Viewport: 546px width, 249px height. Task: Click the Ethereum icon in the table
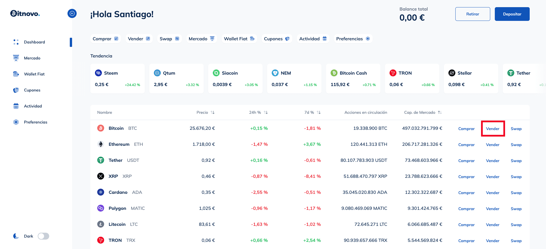(101, 144)
